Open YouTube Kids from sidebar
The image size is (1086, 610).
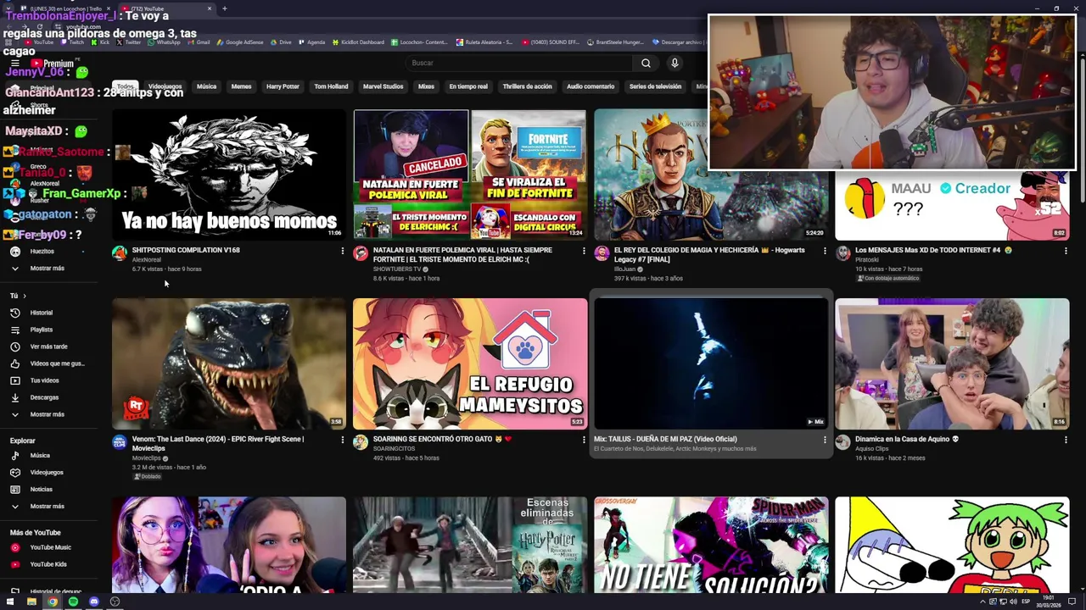tap(48, 564)
